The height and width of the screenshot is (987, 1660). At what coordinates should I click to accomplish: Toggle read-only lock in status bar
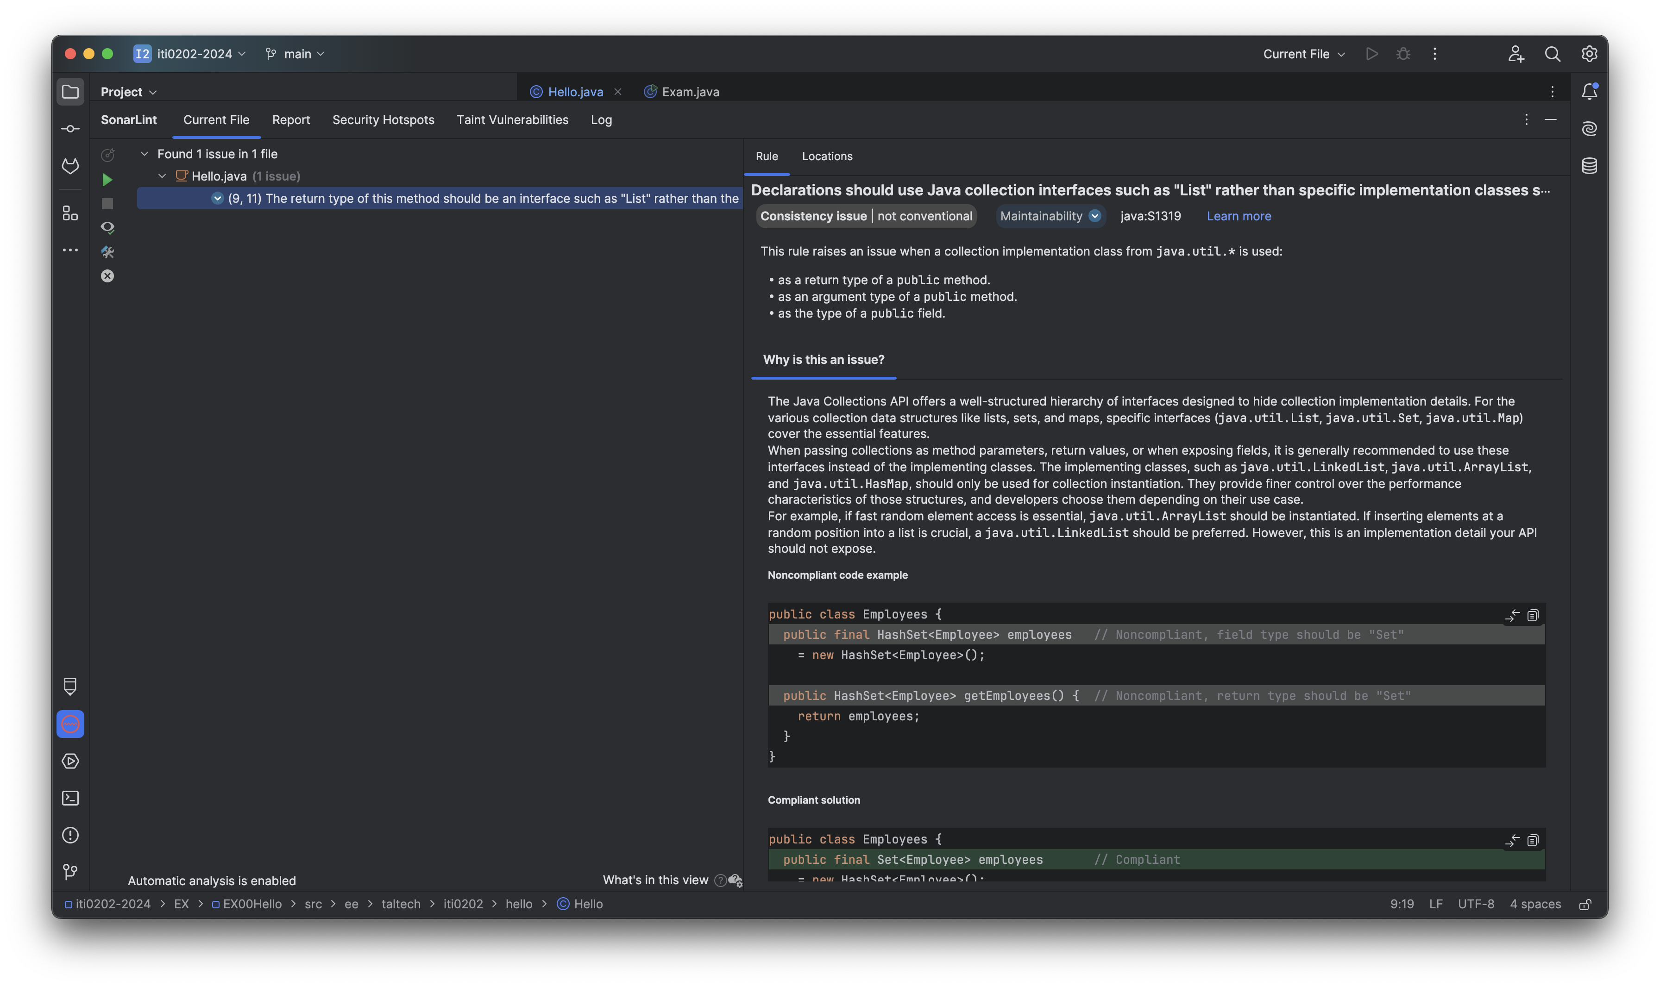click(x=1585, y=905)
